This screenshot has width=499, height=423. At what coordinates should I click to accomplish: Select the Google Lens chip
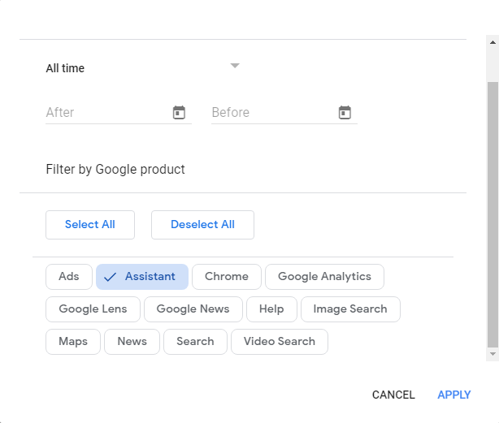(92, 309)
